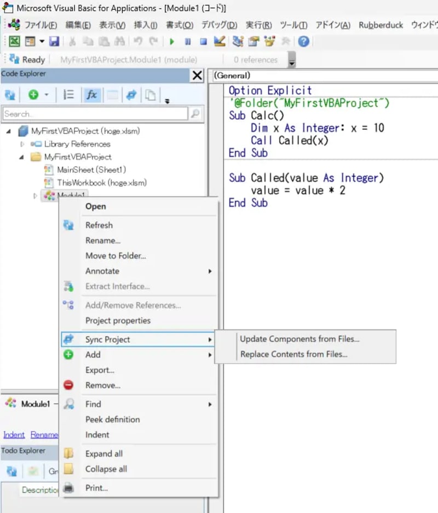Open the Project Explorer toolbar icon
438x513 pixels.
[238, 42]
